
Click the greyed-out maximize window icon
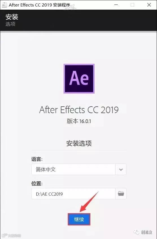[132, 5]
